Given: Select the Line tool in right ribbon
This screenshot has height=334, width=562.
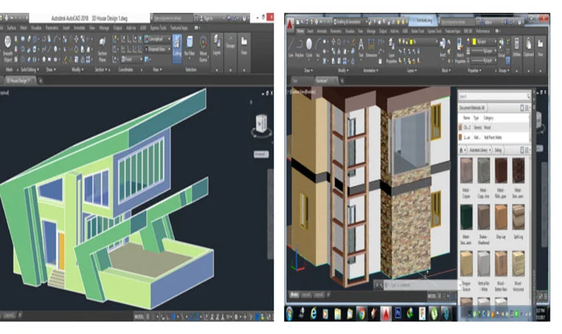Looking at the screenshot, I should (x=291, y=47).
